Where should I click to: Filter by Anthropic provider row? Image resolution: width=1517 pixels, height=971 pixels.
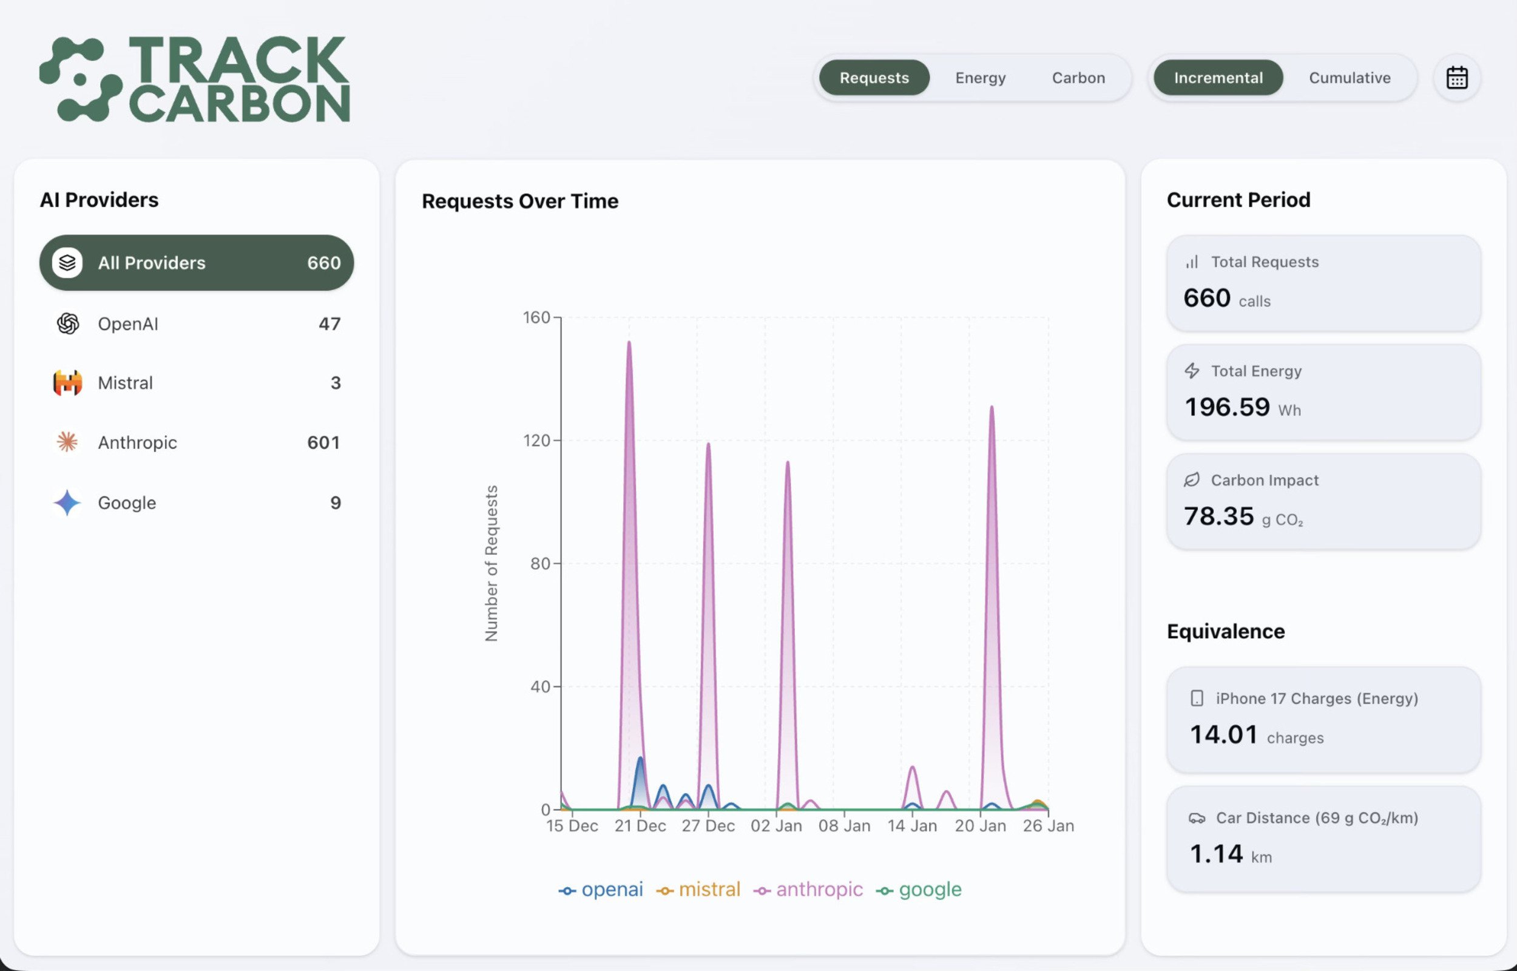point(196,442)
